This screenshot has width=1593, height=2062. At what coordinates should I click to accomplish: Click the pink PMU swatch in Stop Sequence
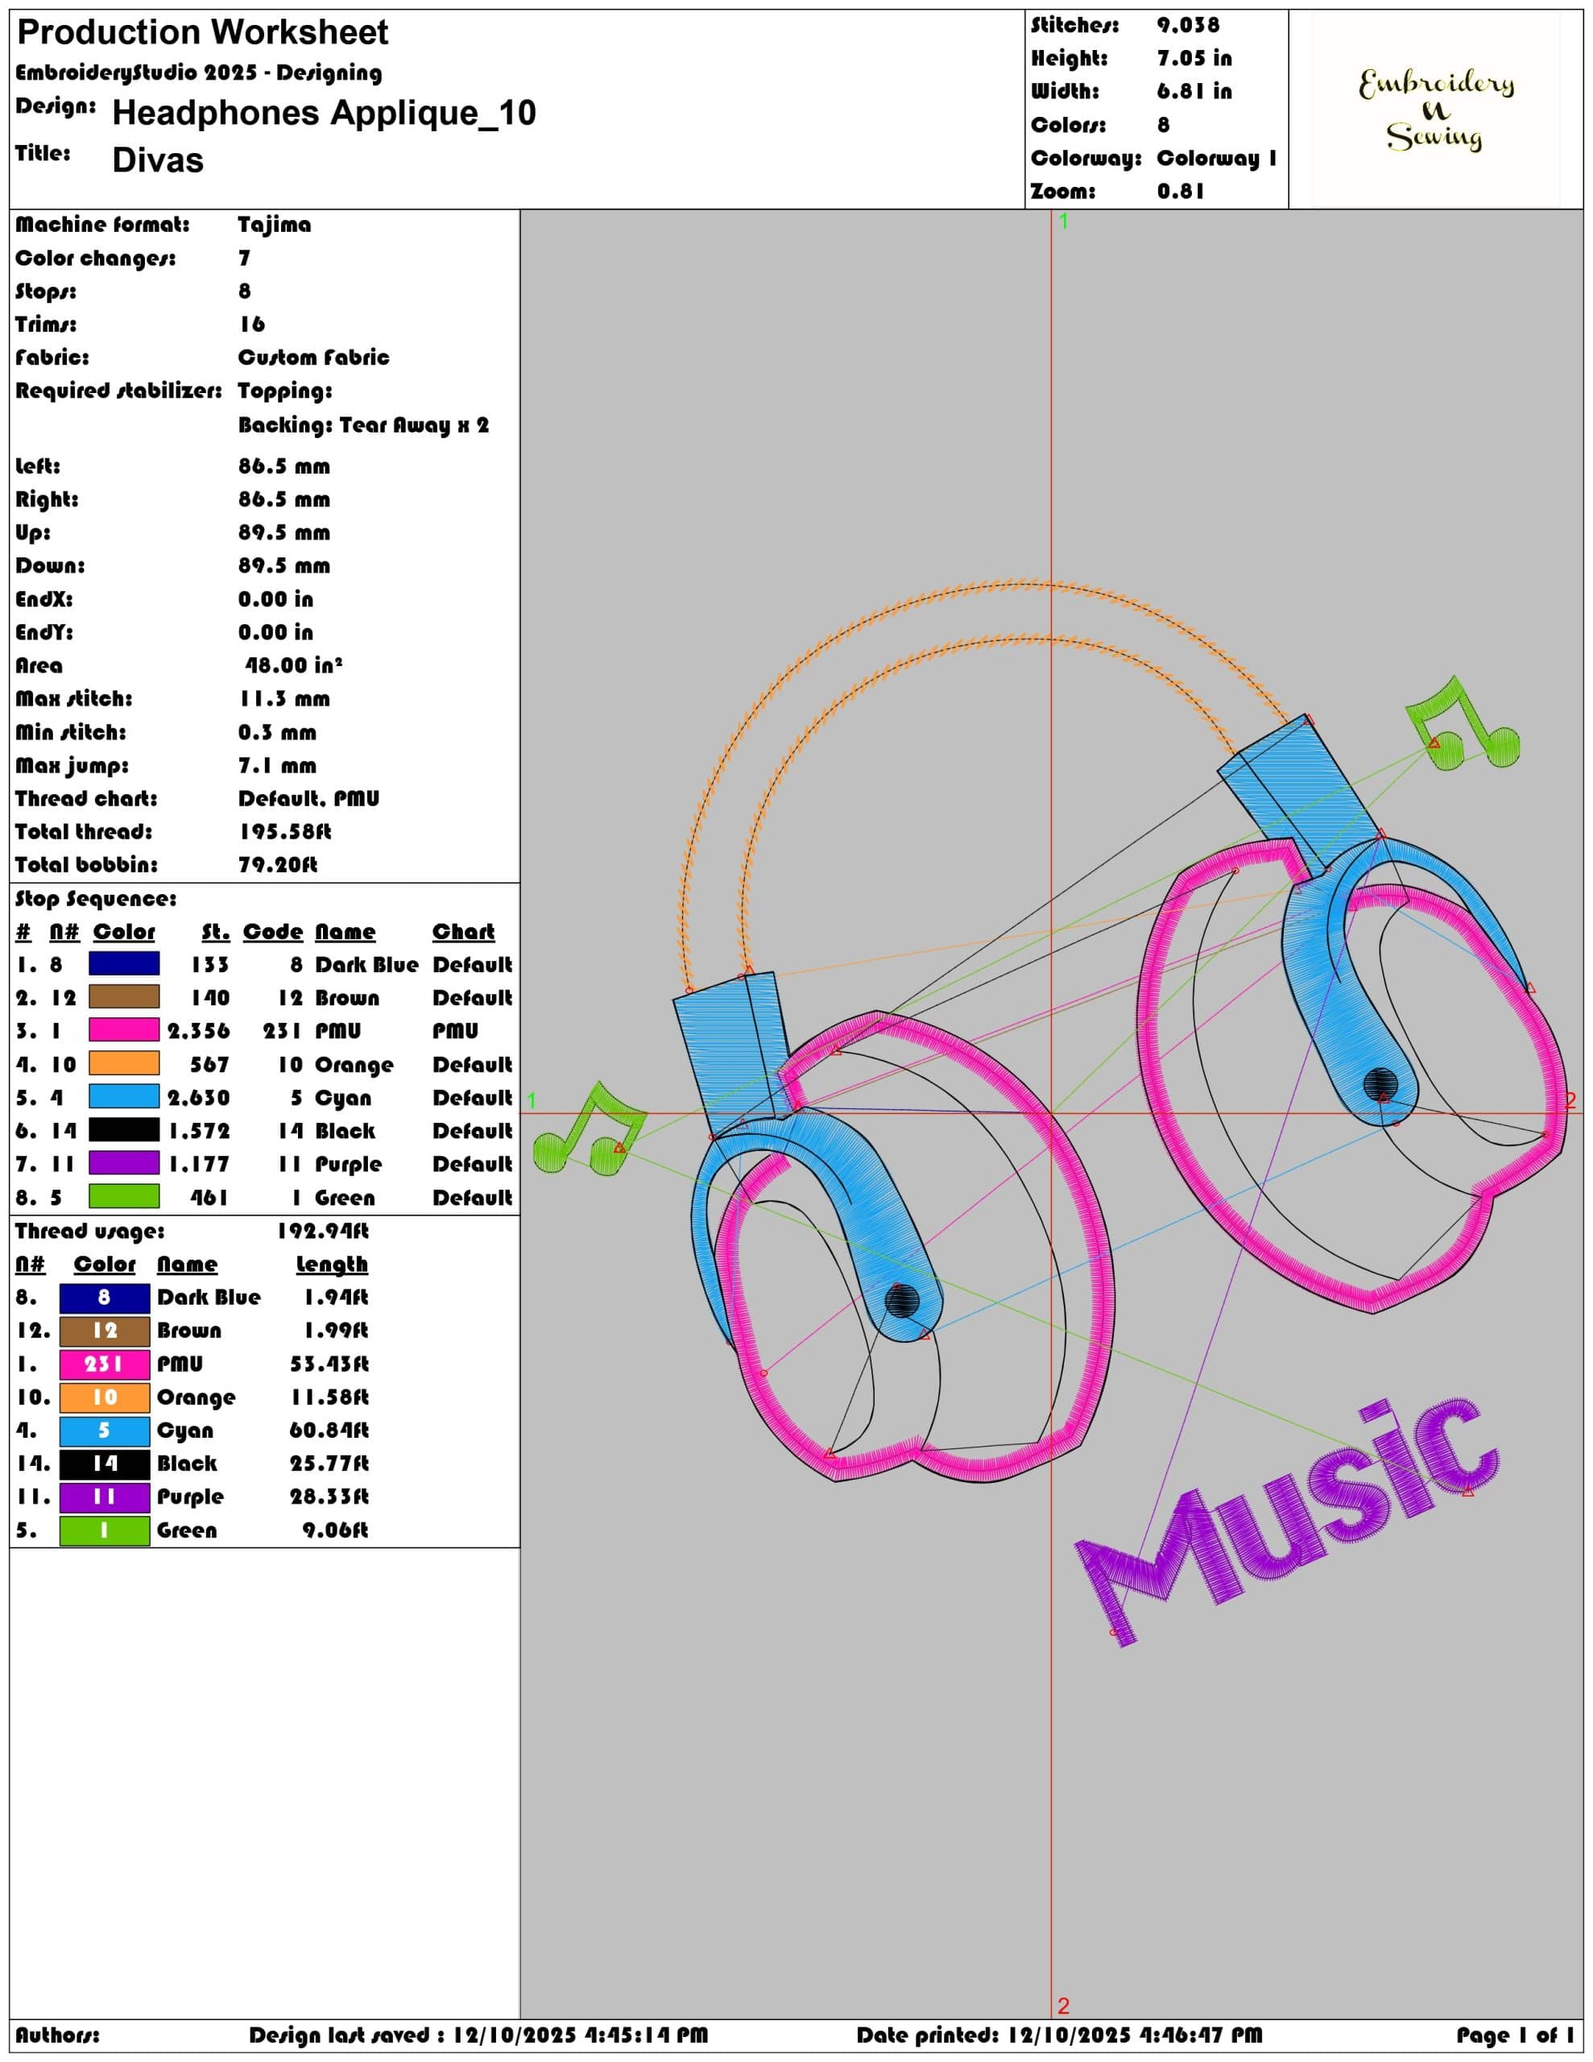[124, 1030]
